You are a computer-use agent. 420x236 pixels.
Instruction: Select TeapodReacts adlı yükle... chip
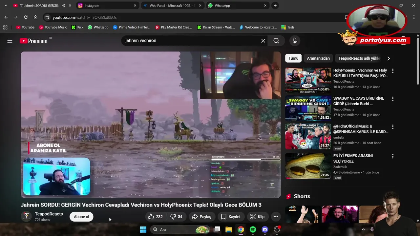[x=359, y=58]
